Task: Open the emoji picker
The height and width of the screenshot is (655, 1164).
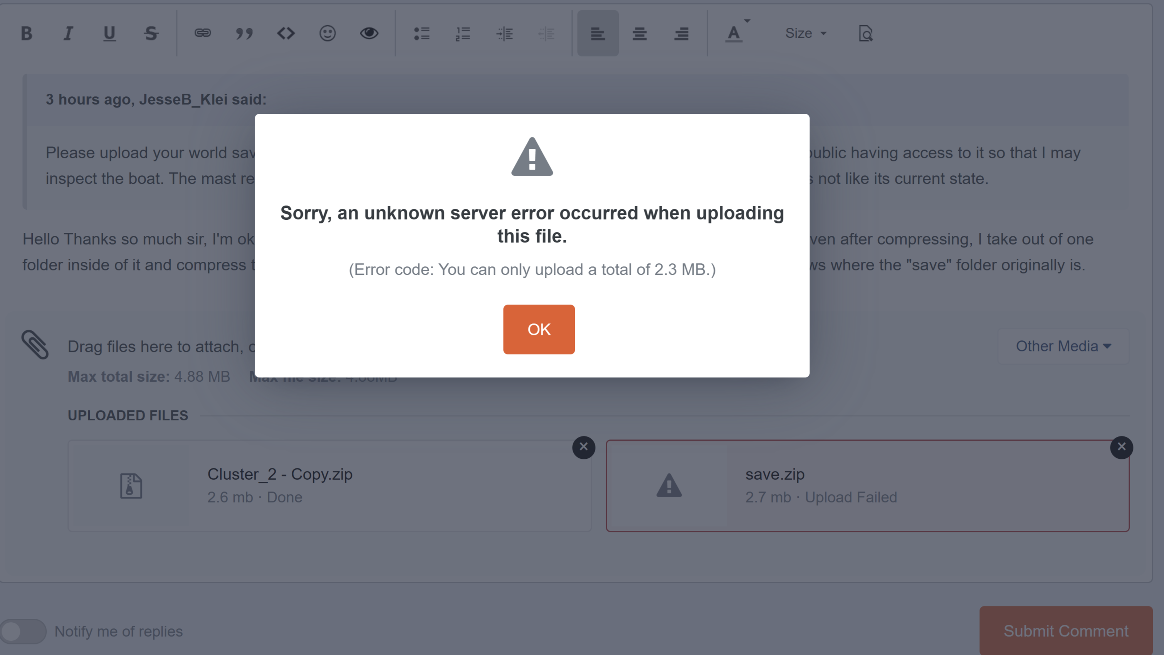Action: (x=328, y=34)
